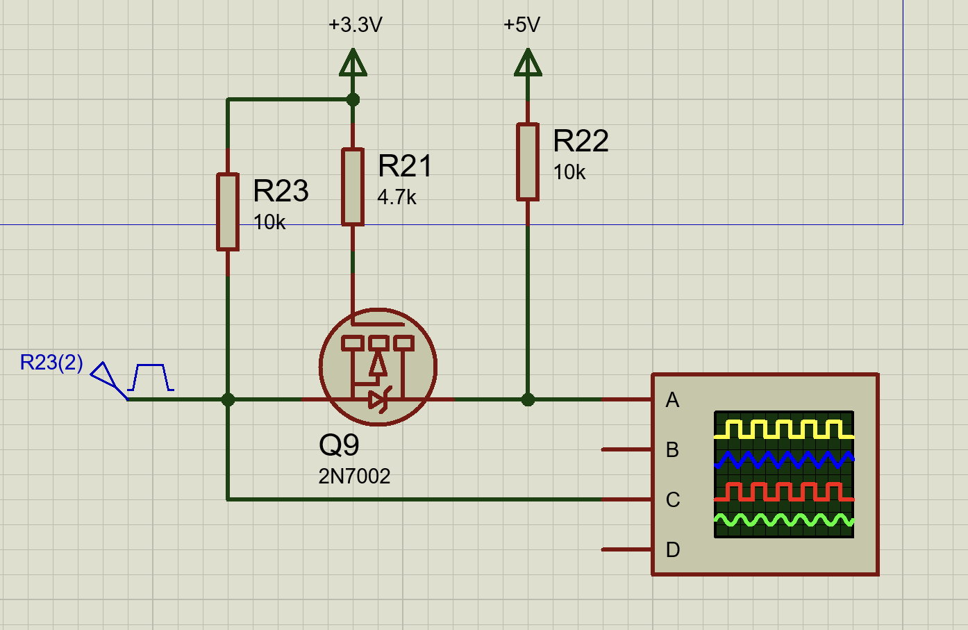Click the +5V power terminal arrow

pyautogui.click(x=528, y=63)
